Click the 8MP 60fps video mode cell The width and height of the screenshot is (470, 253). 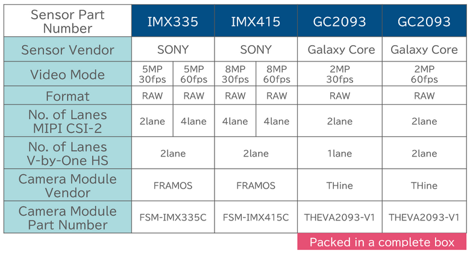point(277,75)
